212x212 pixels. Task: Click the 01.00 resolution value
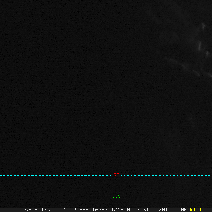coord(179,210)
